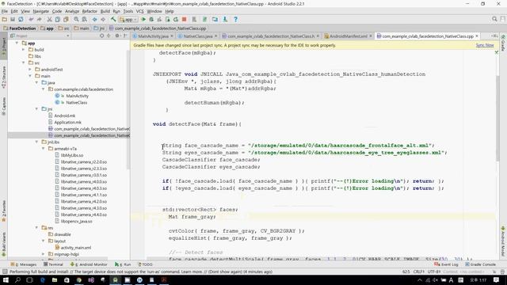This screenshot has height=285, width=507.
Task: Click the navigate Back arrow icon
Action: tap(95, 19)
